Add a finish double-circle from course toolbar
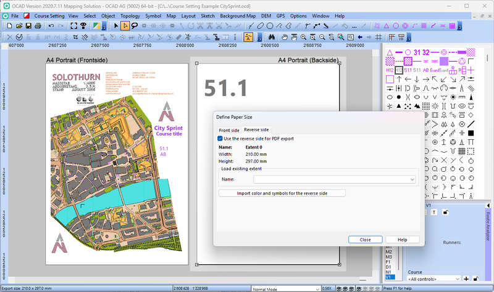 405,26
